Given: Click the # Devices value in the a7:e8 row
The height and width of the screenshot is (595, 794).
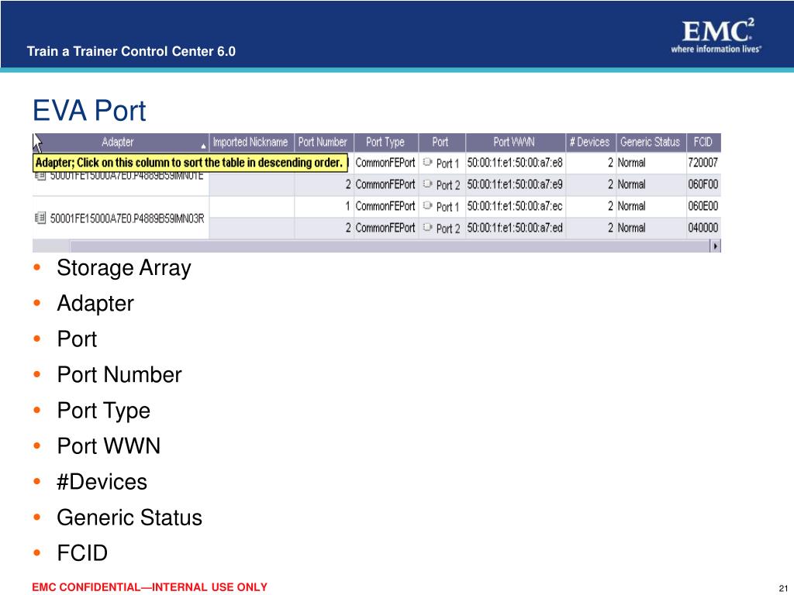Looking at the screenshot, I should pos(611,163).
